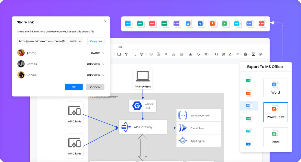The width and height of the screenshot is (301, 162).
Task: Select the rectangle shape tool
Action: [x=119, y=54]
